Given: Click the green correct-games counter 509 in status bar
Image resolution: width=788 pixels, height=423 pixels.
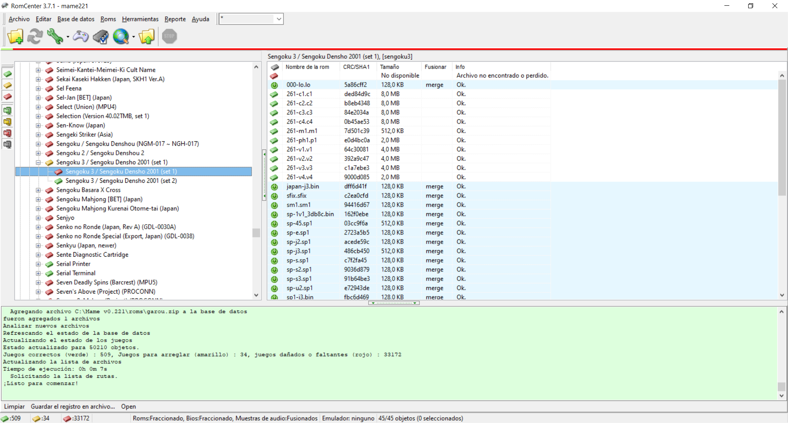Looking at the screenshot, I should pyautogui.click(x=11, y=418).
